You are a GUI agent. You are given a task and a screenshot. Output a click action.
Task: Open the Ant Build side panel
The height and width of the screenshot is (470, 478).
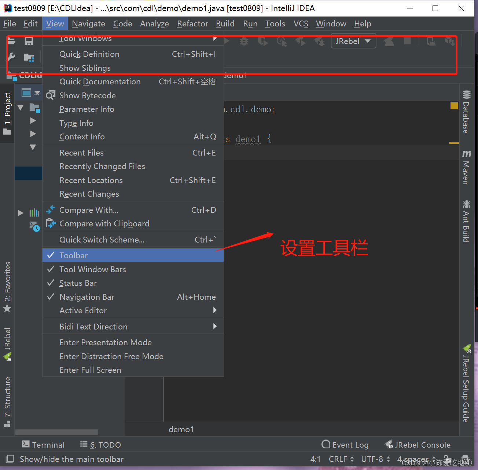point(466,221)
